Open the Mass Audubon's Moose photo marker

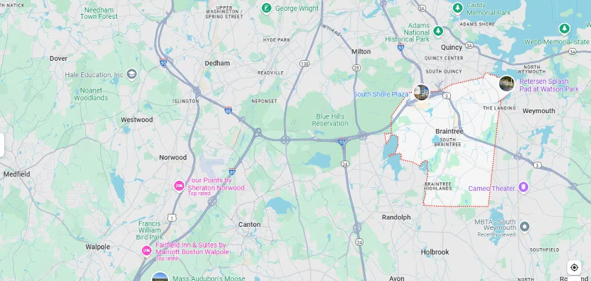[x=160, y=277]
